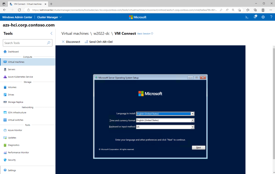Expand Keyboard or input method dropdown
This screenshot has width=275, height=174.
click(x=192, y=127)
